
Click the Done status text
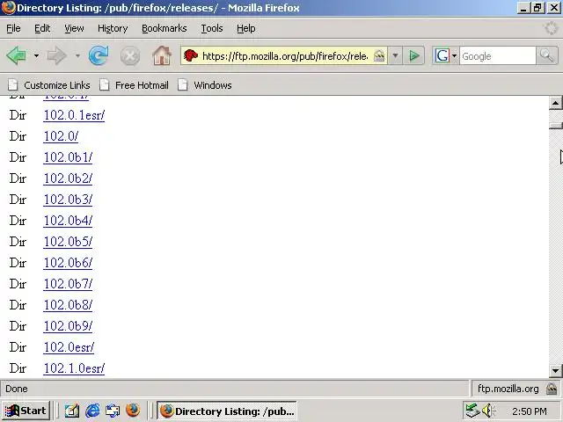click(x=17, y=389)
